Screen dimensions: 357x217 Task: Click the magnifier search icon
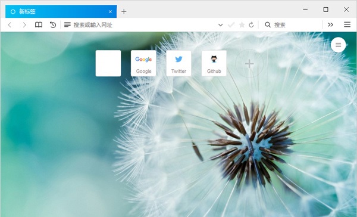[x=268, y=24]
